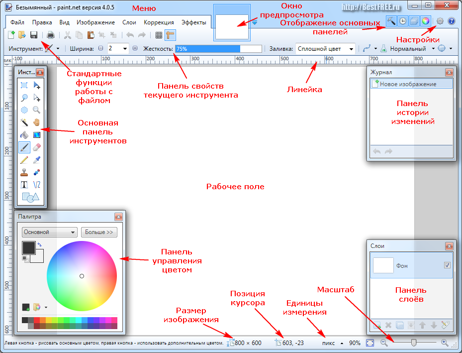Select the Line/Curve tool

36,185
